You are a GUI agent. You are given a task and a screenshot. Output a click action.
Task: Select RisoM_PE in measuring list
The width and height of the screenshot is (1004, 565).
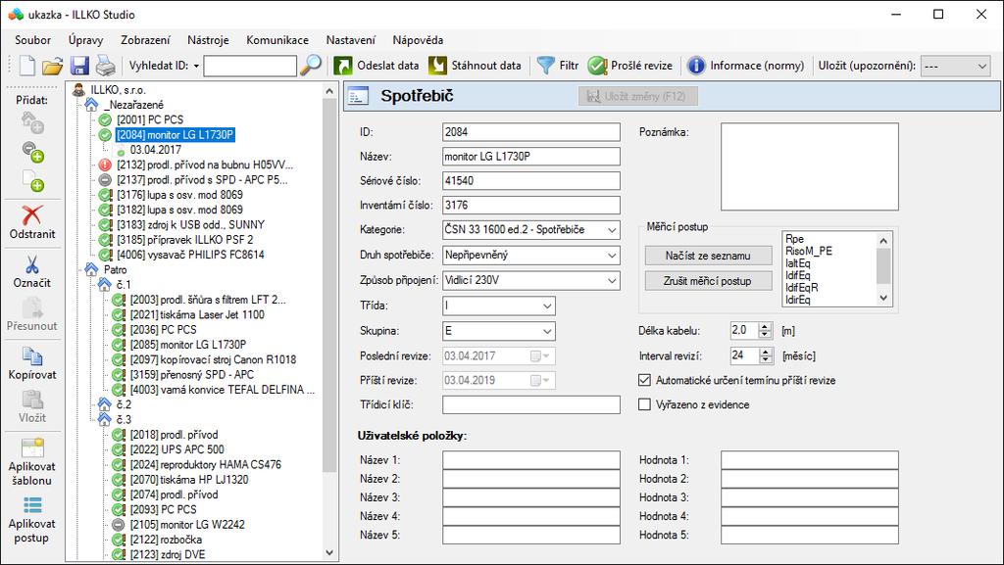coord(809,252)
